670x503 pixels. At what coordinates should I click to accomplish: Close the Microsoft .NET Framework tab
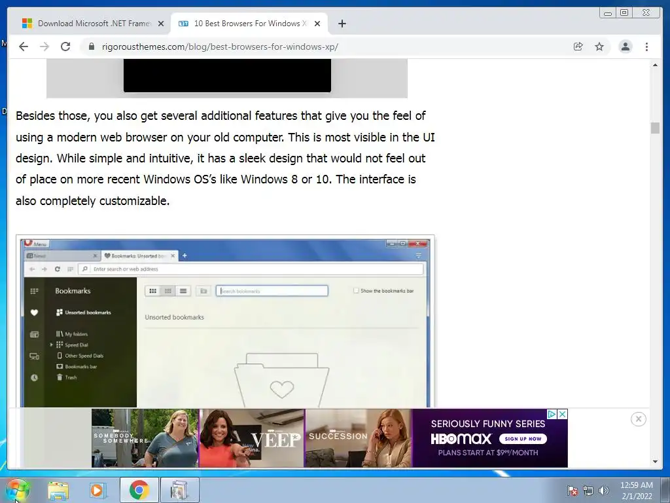point(161,24)
